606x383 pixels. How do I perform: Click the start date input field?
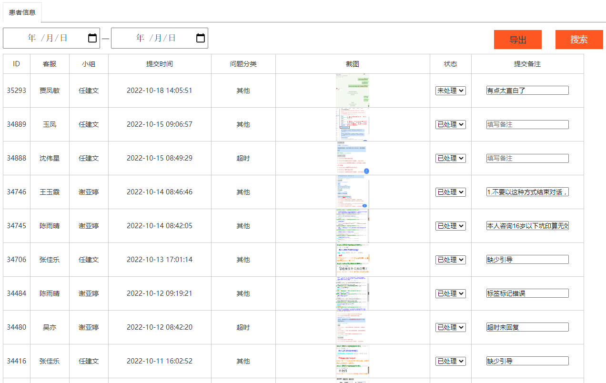[x=48, y=38]
